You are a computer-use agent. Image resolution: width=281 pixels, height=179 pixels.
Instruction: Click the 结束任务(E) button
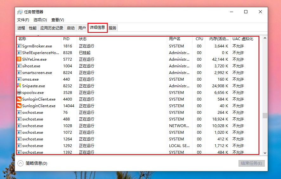[252, 163]
